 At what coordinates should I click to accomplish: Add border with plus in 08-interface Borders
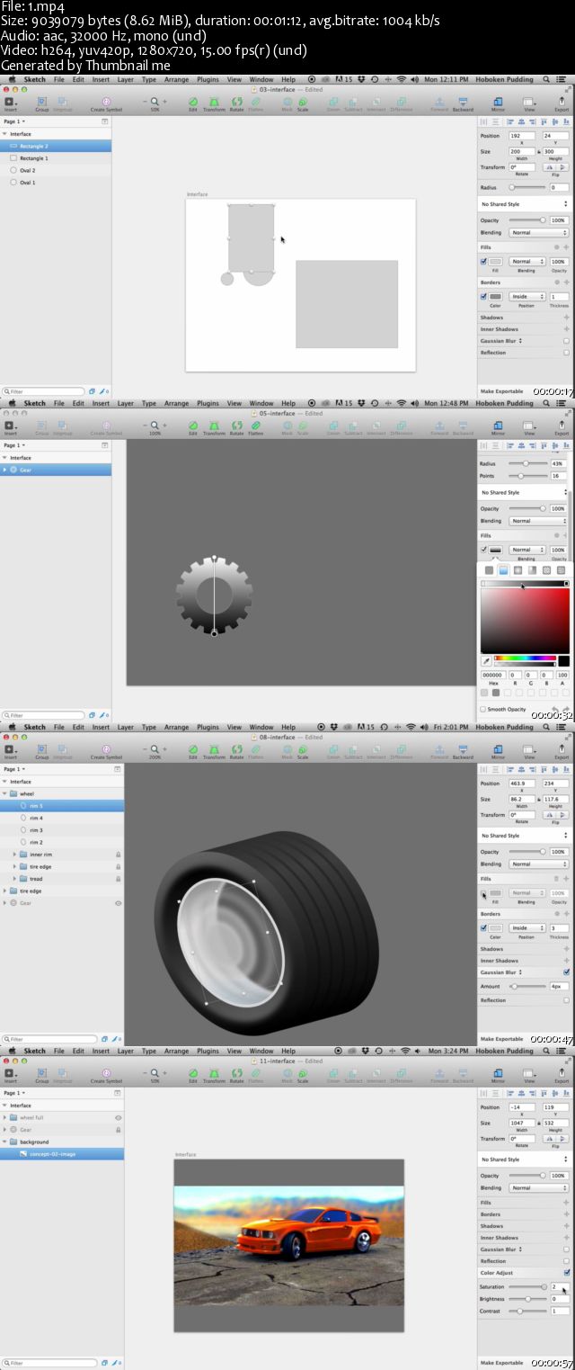click(566, 914)
